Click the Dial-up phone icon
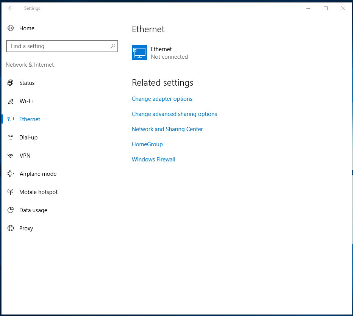This screenshot has height=316, width=353. (11, 137)
